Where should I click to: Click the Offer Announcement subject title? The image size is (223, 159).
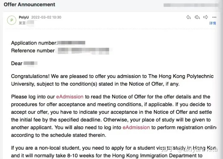point(29,4)
